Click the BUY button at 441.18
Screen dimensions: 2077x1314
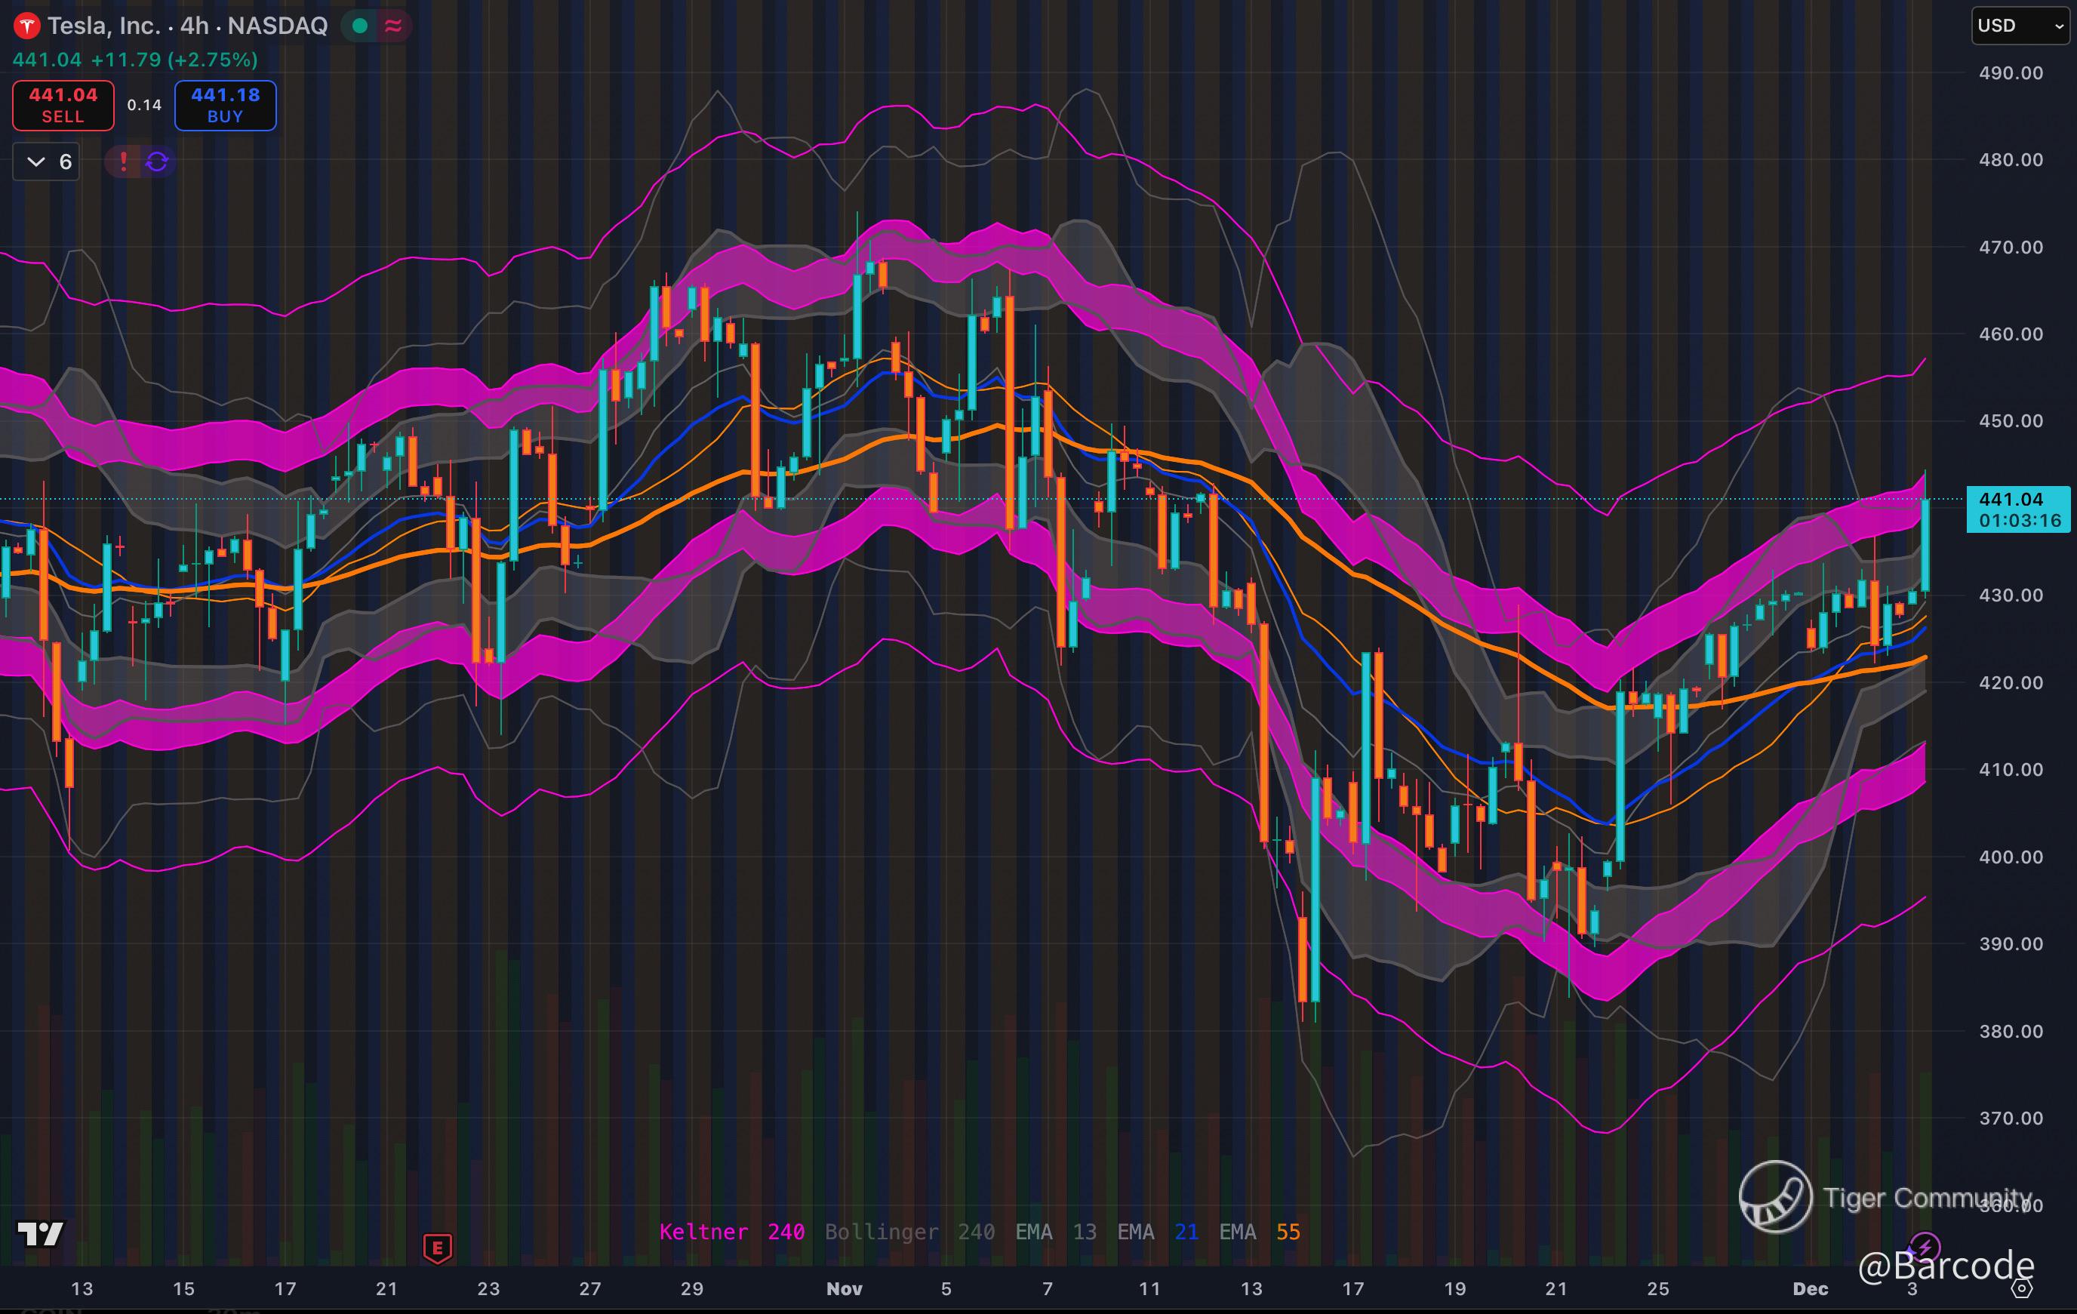pos(225,105)
